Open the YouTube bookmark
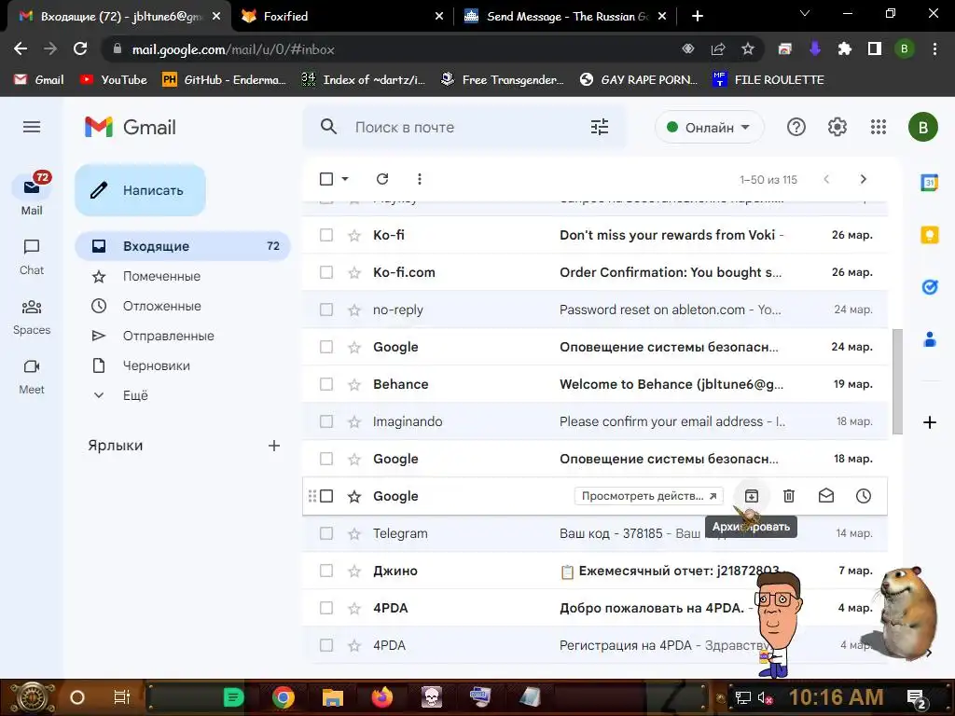 pos(114,80)
